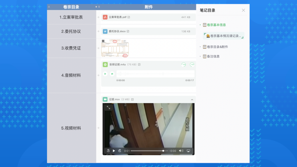The image size is (297, 167).
Task: Click the green video icon for 证据.mov
Action: pos(105,99)
